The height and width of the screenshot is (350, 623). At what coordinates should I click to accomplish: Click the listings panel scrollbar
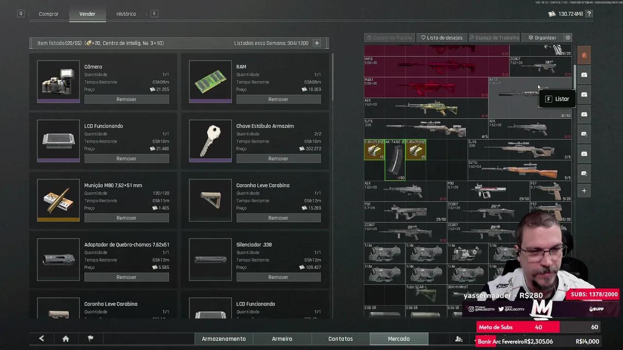coord(332,78)
